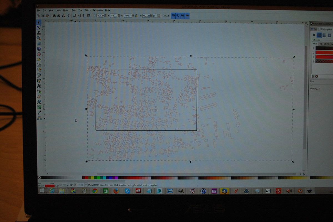Screen dimensions: 333x222
Task: Select Radial gradient fill type
Action: click(x=329, y=35)
